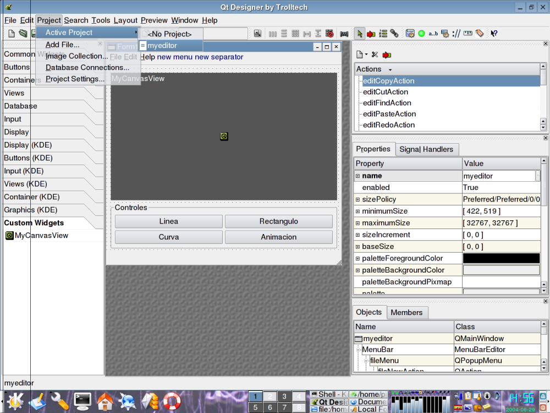The image size is (550, 413).
Task: Click 'new separator' in the form menubar
Action: point(219,57)
